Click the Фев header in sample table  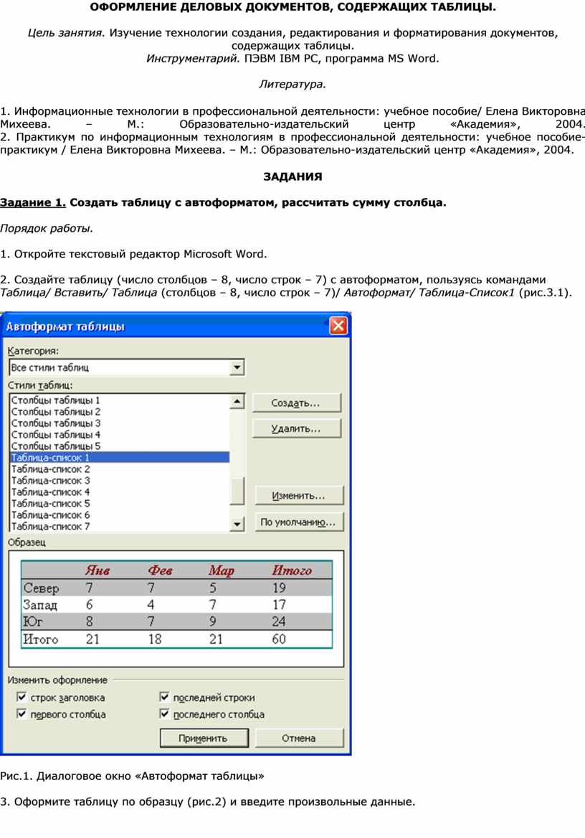[x=161, y=570]
